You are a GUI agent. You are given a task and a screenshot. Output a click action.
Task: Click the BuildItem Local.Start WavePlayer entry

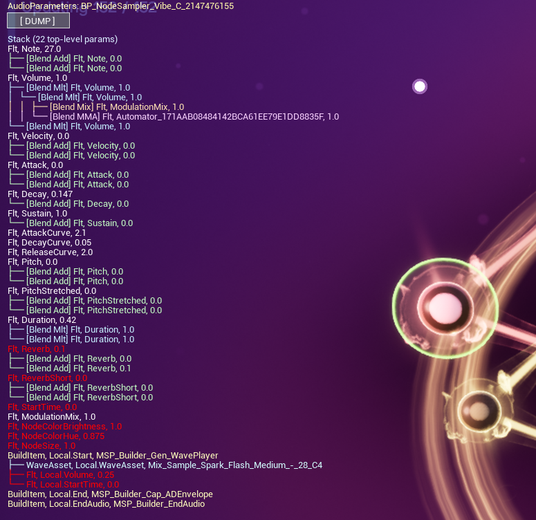[x=113, y=456]
